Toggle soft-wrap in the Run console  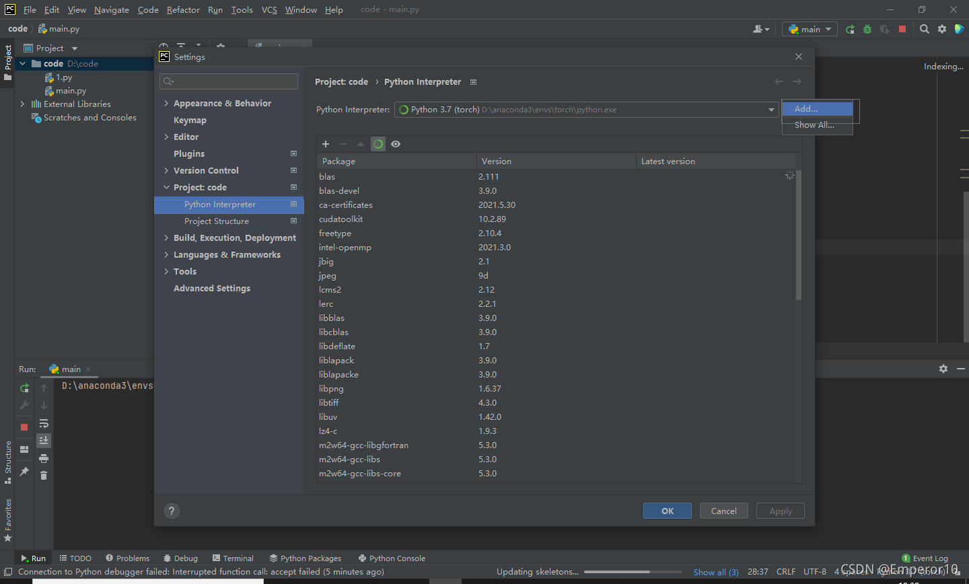tap(44, 424)
